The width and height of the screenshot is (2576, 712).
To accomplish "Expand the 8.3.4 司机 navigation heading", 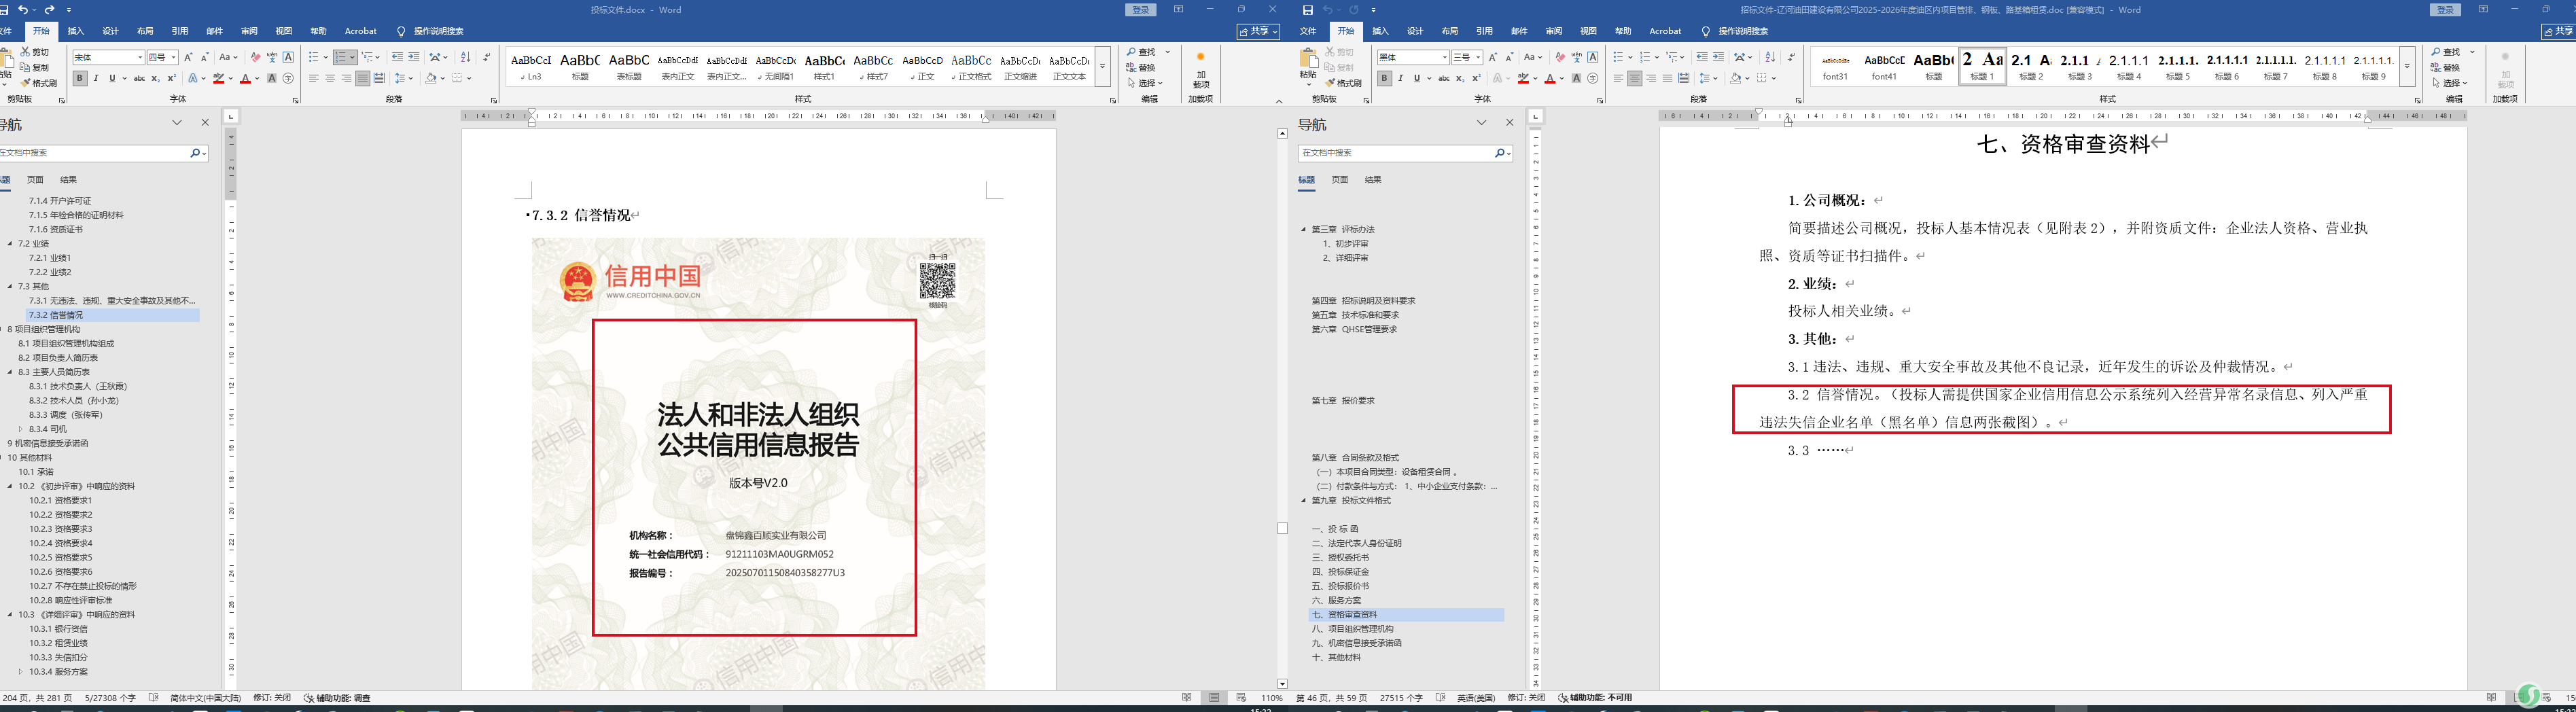I will click(x=21, y=429).
